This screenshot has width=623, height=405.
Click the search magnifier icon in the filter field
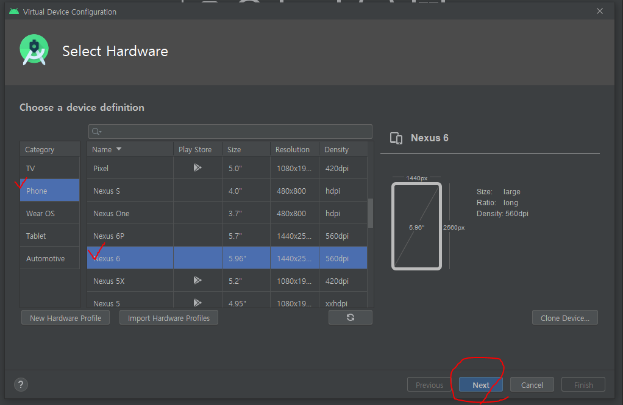(96, 132)
